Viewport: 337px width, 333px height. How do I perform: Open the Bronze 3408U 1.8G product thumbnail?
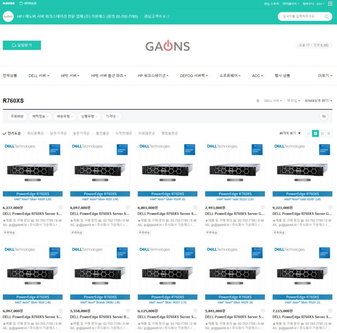(x=100, y=275)
